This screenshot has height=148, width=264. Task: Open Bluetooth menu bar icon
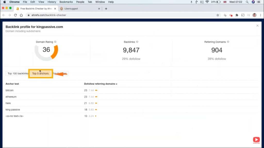point(202,2)
